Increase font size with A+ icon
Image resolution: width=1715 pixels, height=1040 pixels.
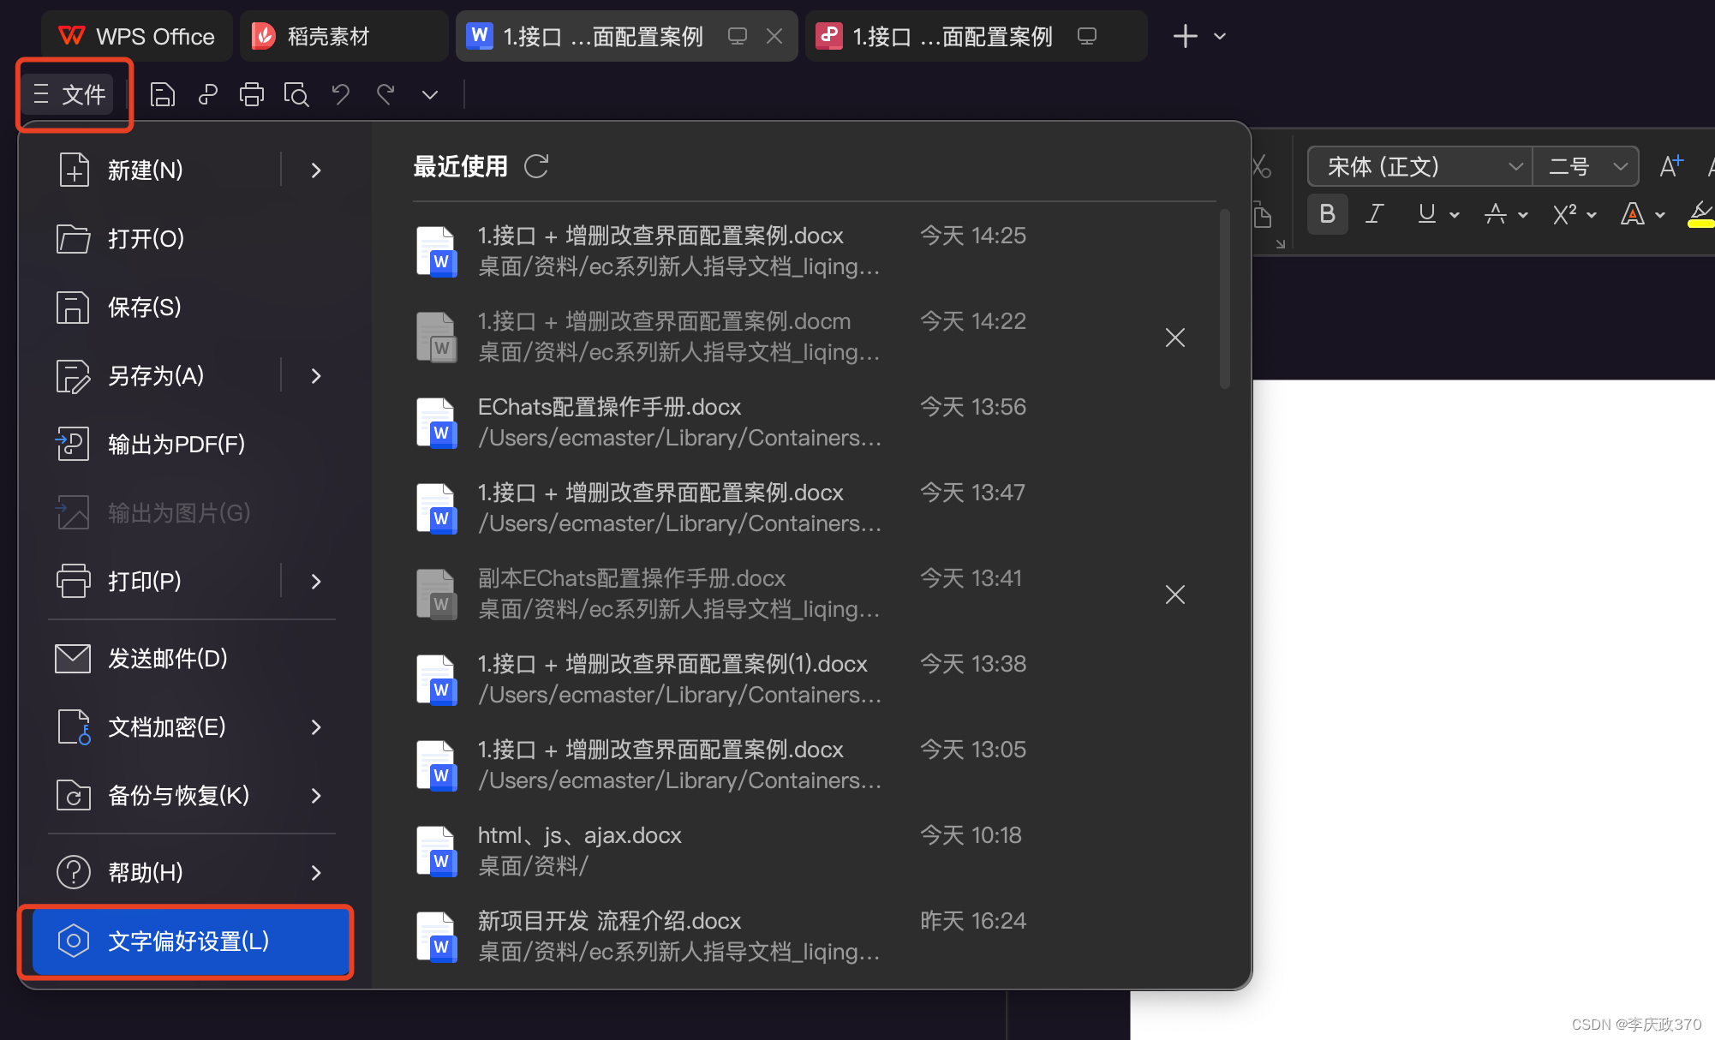pos(1670,166)
